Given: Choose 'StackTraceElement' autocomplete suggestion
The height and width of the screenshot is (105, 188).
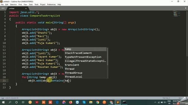Looking at the screenshot, I should coord(85,53).
